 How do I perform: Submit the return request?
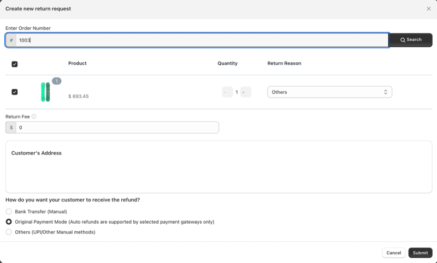pos(420,253)
